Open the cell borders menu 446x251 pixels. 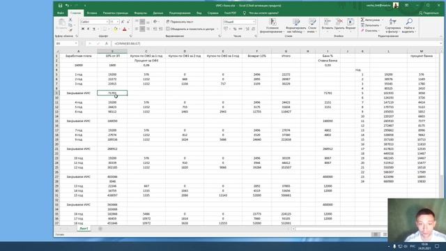[105, 29]
